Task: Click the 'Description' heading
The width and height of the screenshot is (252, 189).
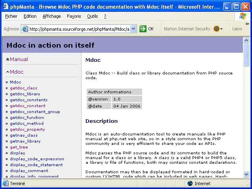Action: click(102, 121)
